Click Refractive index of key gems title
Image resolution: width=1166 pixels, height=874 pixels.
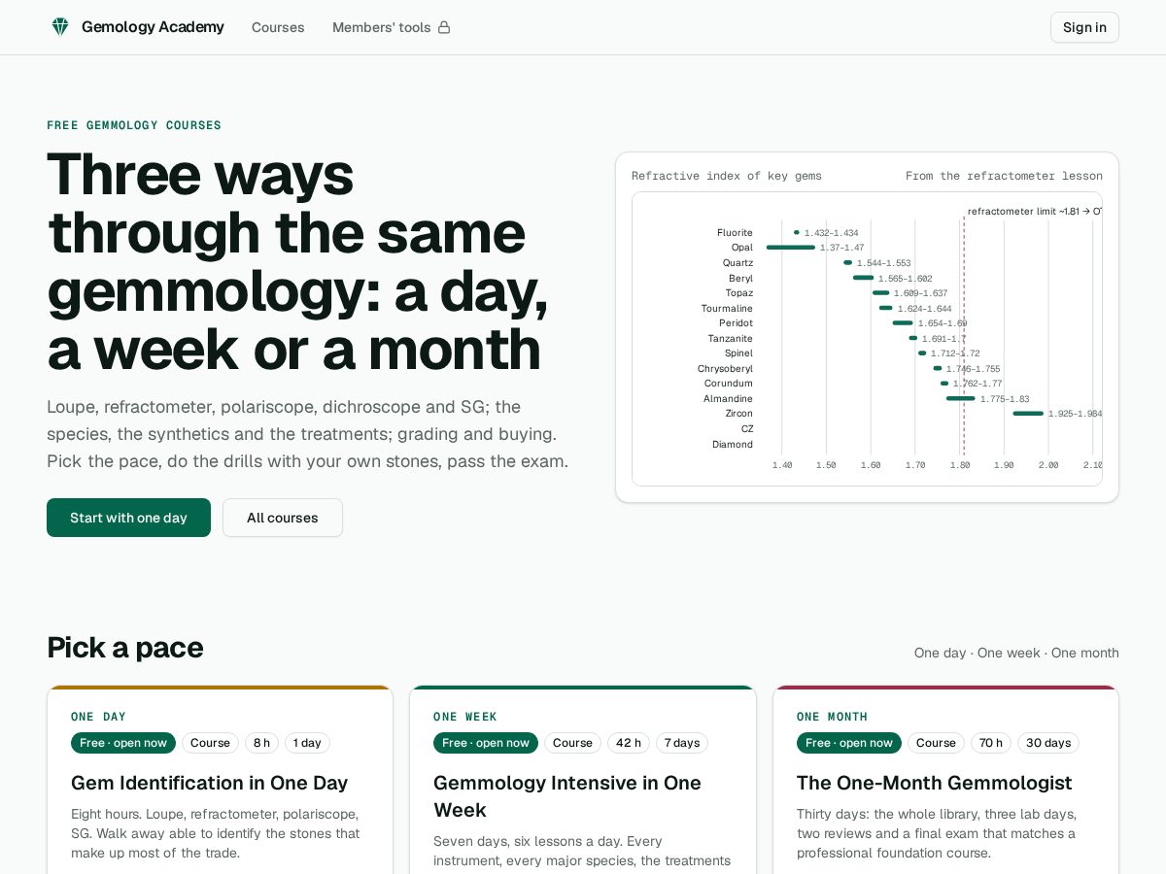(727, 176)
